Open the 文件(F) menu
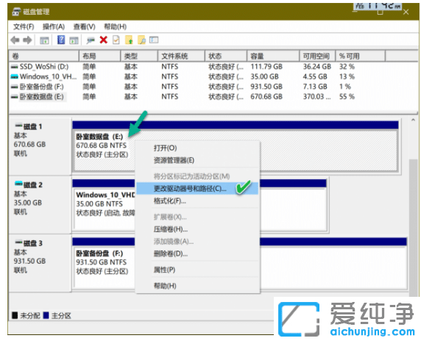This screenshot has width=421, height=341. (x=24, y=27)
